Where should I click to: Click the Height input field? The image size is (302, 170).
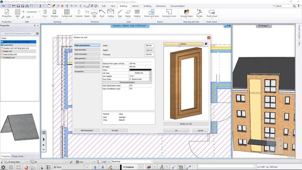point(149,50)
